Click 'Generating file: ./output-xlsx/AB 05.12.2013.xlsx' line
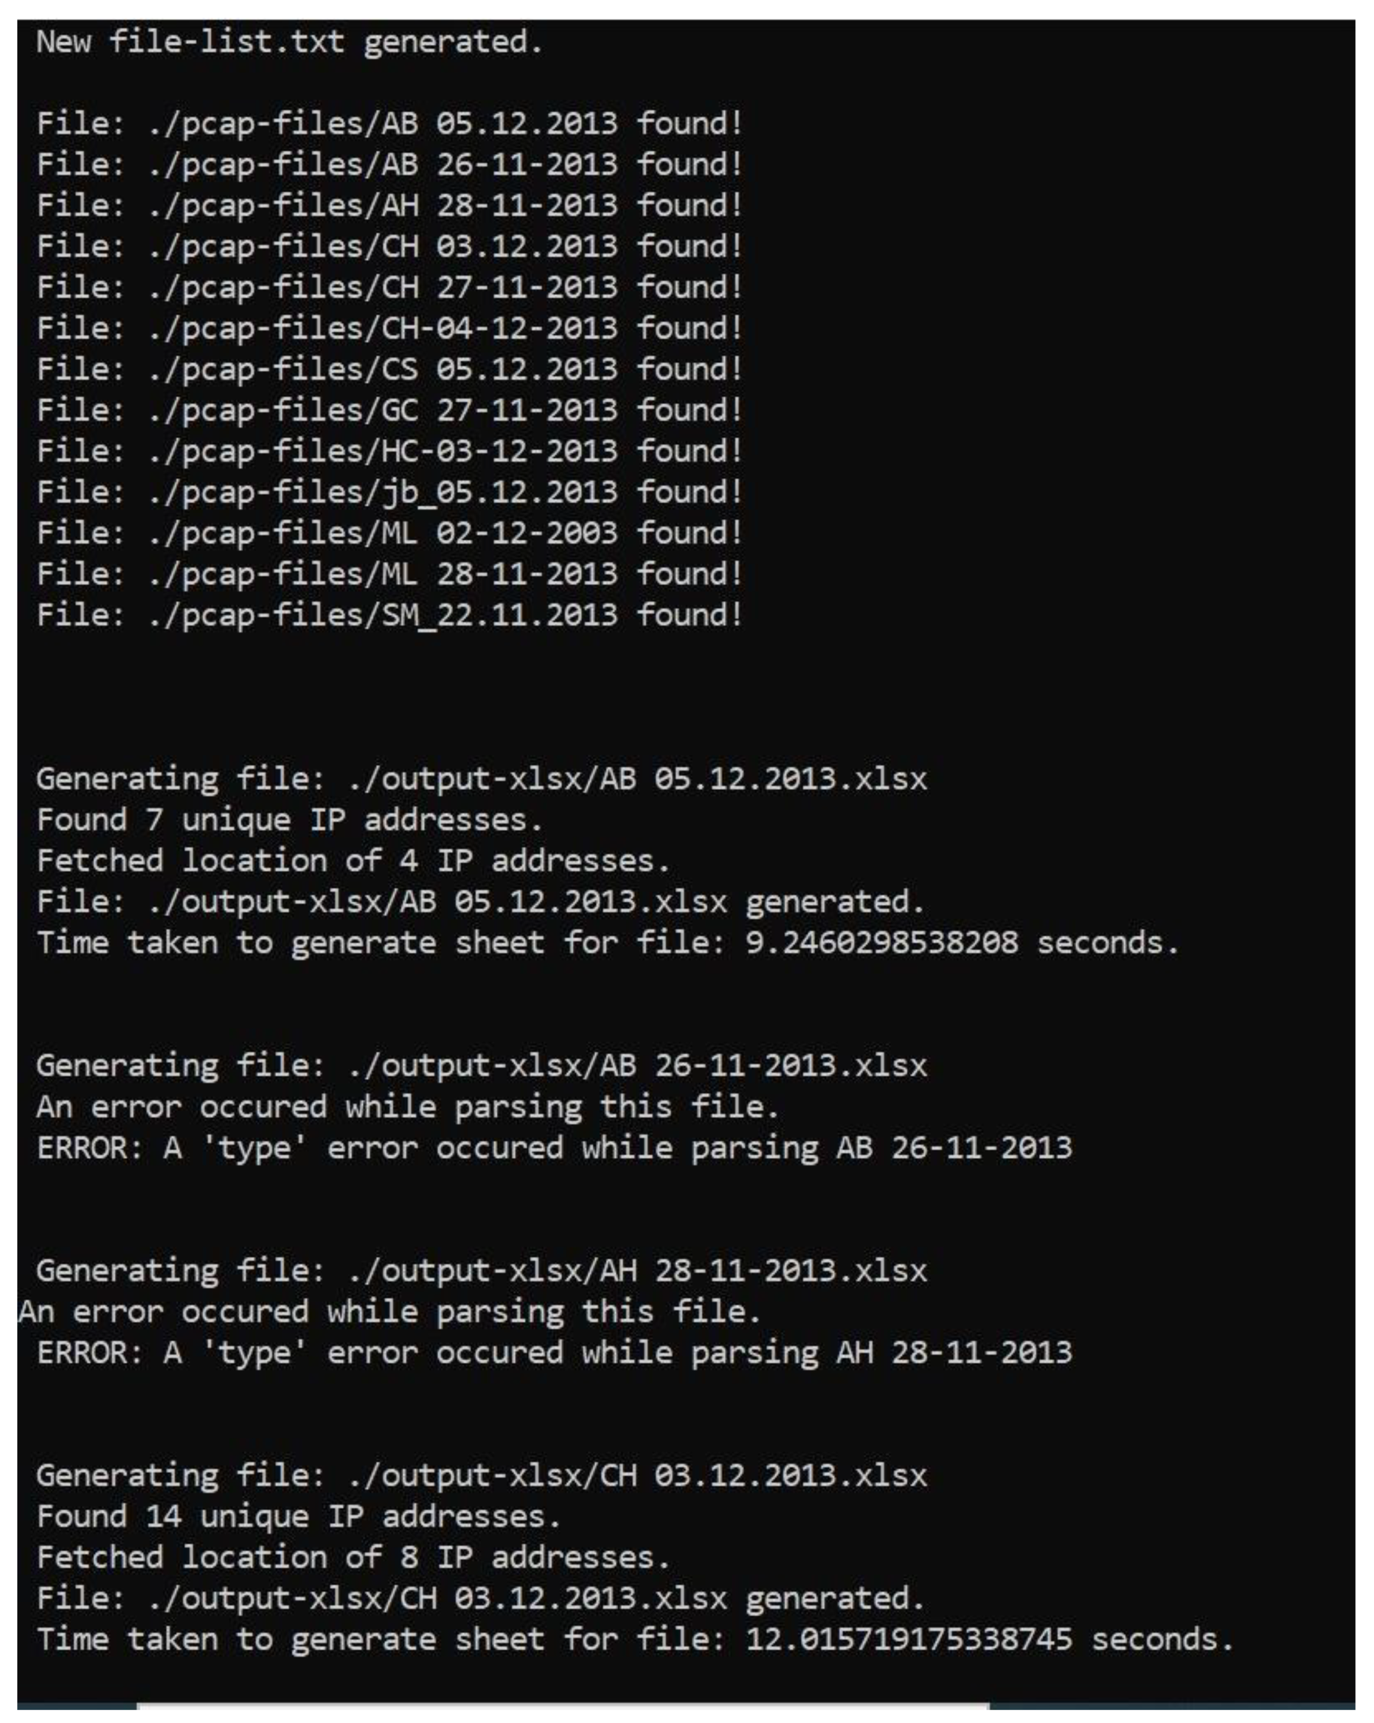 (481, 779)
